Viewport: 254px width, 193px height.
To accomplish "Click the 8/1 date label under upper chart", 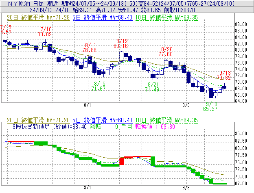I will point(87,105).
